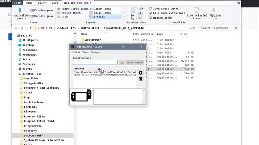259x145 pixels.
Task: Click Inject payload button
Action: click(x=134, y=62)
